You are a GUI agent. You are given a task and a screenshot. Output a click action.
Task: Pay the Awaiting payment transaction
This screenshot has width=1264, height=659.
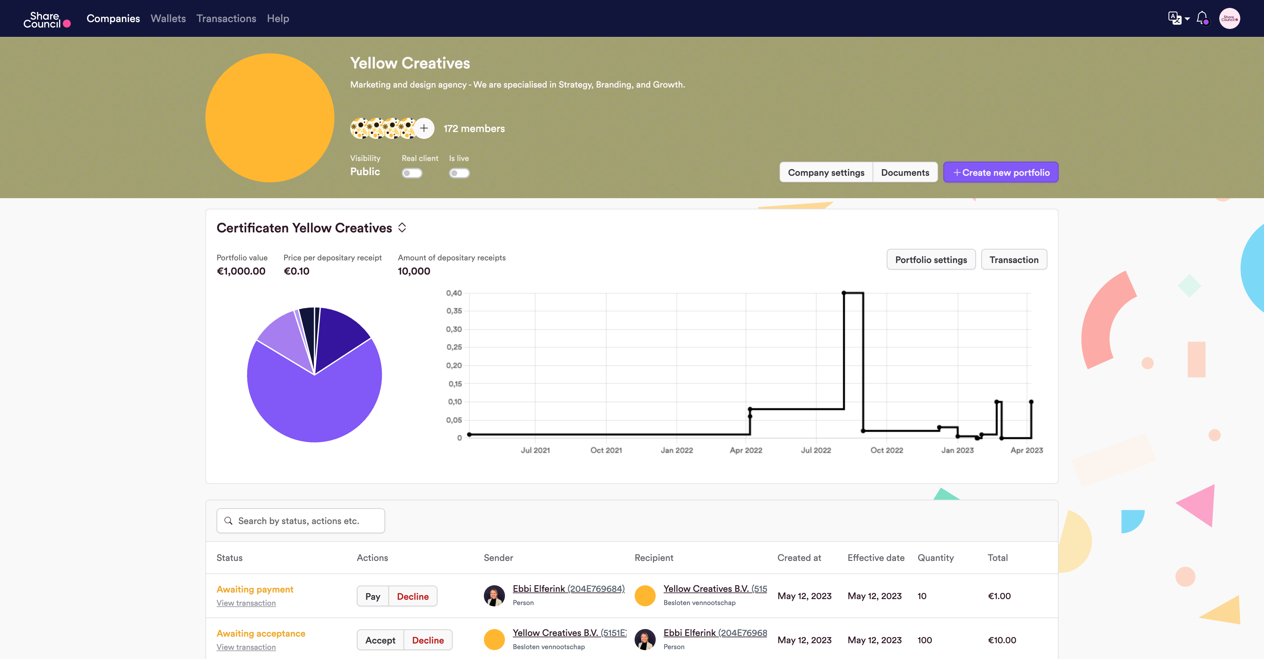click(x=373, y=596)
